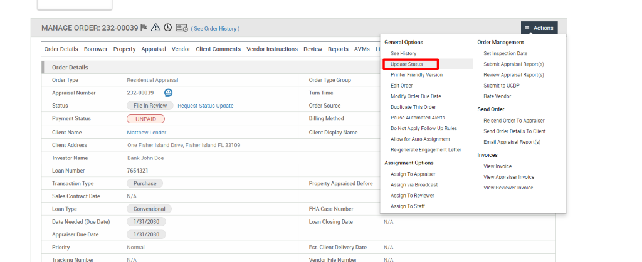Switch to the Order Details tab

[61, 49]
